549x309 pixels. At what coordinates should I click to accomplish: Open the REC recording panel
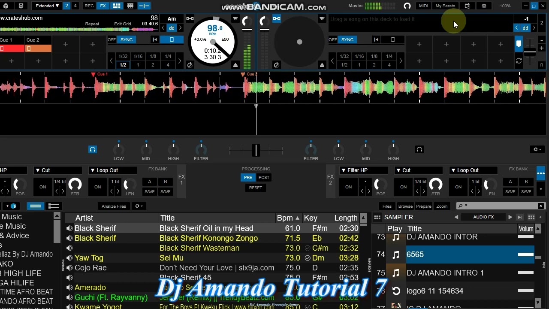89,6
